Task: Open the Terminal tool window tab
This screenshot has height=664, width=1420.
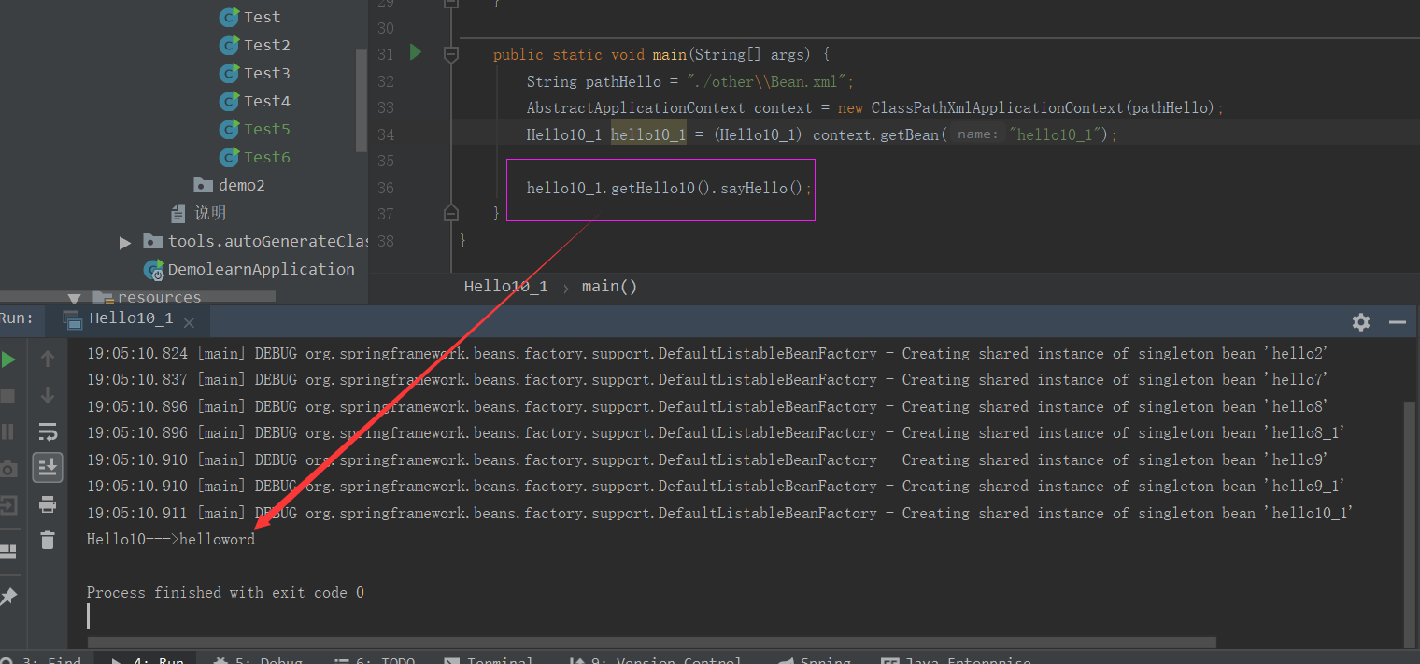Action: [490, 658]
